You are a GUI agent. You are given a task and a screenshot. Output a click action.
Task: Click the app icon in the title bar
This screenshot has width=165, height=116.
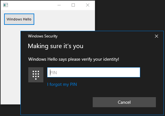click(5, 5)
